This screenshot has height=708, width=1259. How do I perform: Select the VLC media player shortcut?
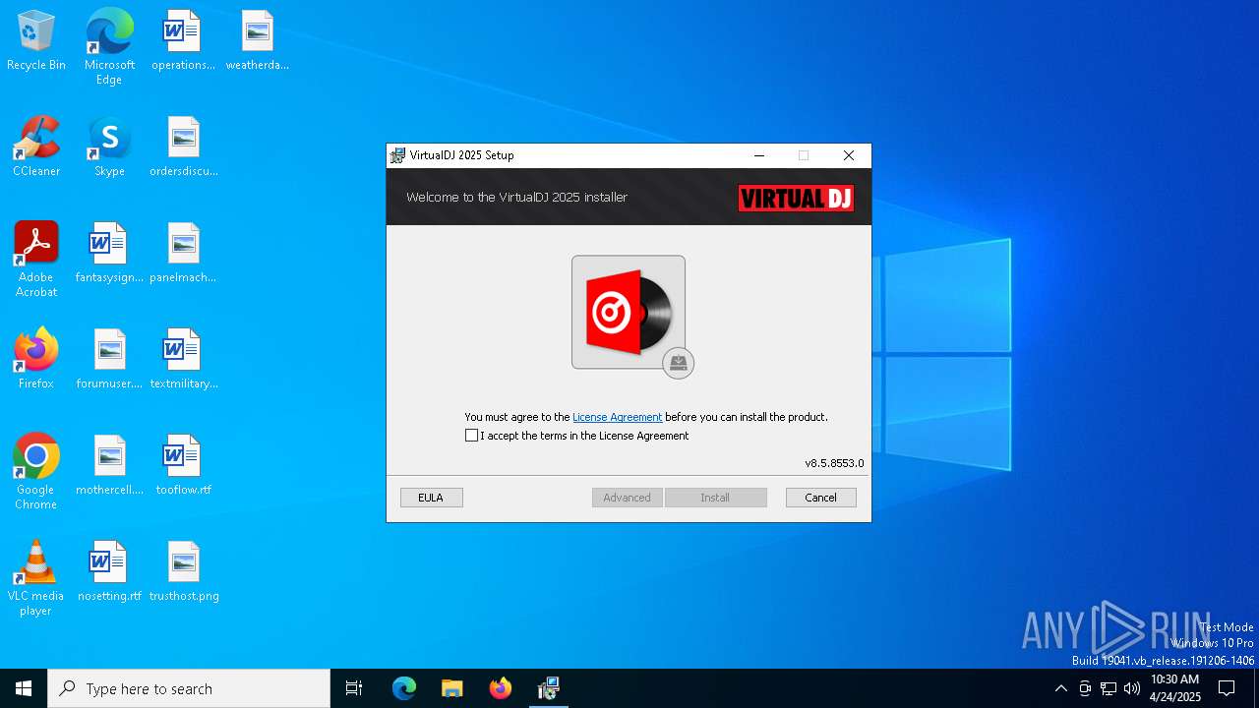[x=36, y=578]
